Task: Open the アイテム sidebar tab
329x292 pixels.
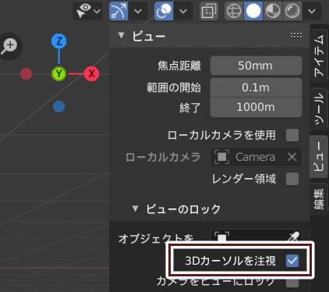Action: [x=319, y=55]
